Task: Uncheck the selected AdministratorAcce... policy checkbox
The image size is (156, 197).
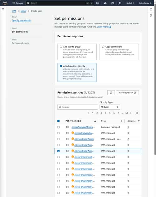Action: [58, 151]
